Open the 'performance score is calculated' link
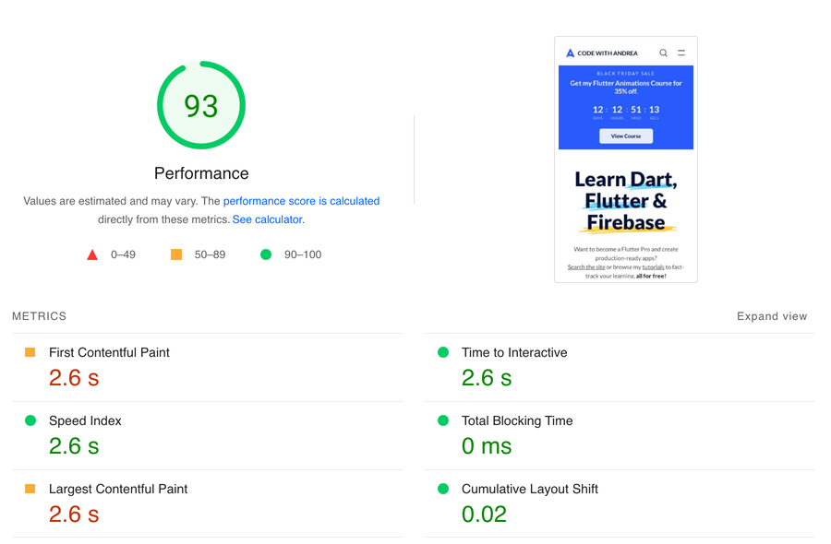 301,201
